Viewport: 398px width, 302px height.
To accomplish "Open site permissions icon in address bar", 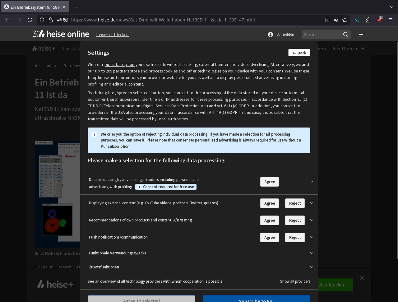I will 59,20.
